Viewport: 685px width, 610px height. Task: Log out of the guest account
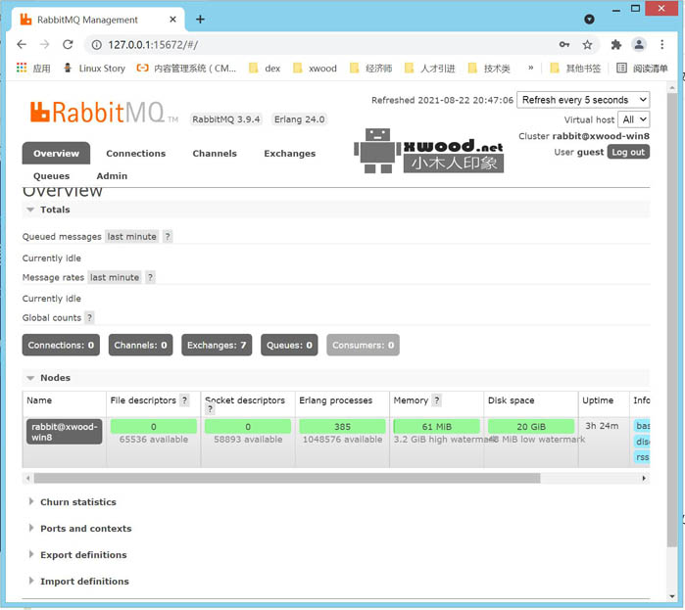click(x=628, y=152)
